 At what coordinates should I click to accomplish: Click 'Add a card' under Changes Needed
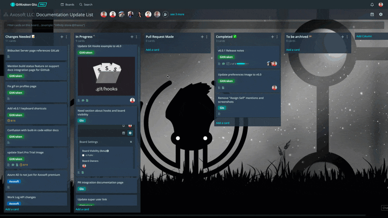pos(12,209)
